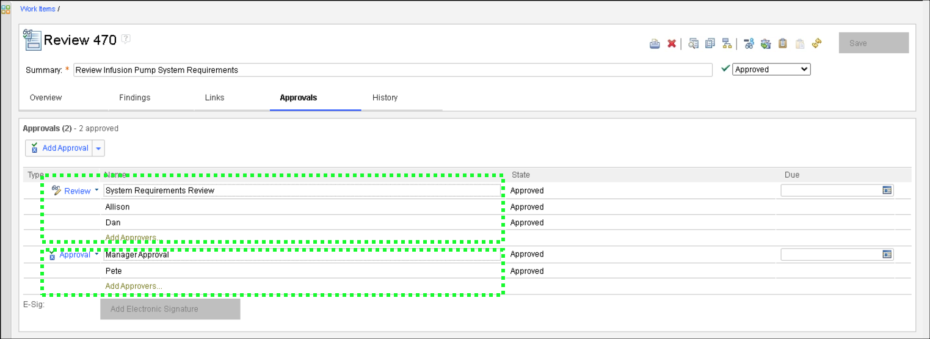Open the Review type dropdown
Screen dimensions: 930x339
coord(96,191)
